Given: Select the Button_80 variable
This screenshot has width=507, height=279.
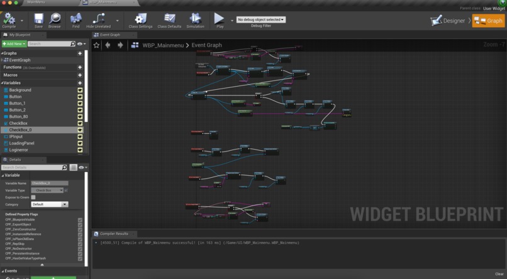Looking at the screenshot, I should (x=18, y=117).
